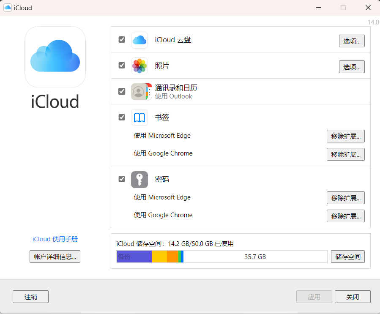Viewport: 380px width, 314px height.
Task: Uncheck the iCloud 云盘 checkbox
Action: [122, 40]
